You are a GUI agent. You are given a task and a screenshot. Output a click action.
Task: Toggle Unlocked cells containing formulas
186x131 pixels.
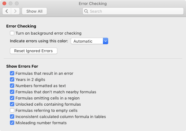click(12, 104)
